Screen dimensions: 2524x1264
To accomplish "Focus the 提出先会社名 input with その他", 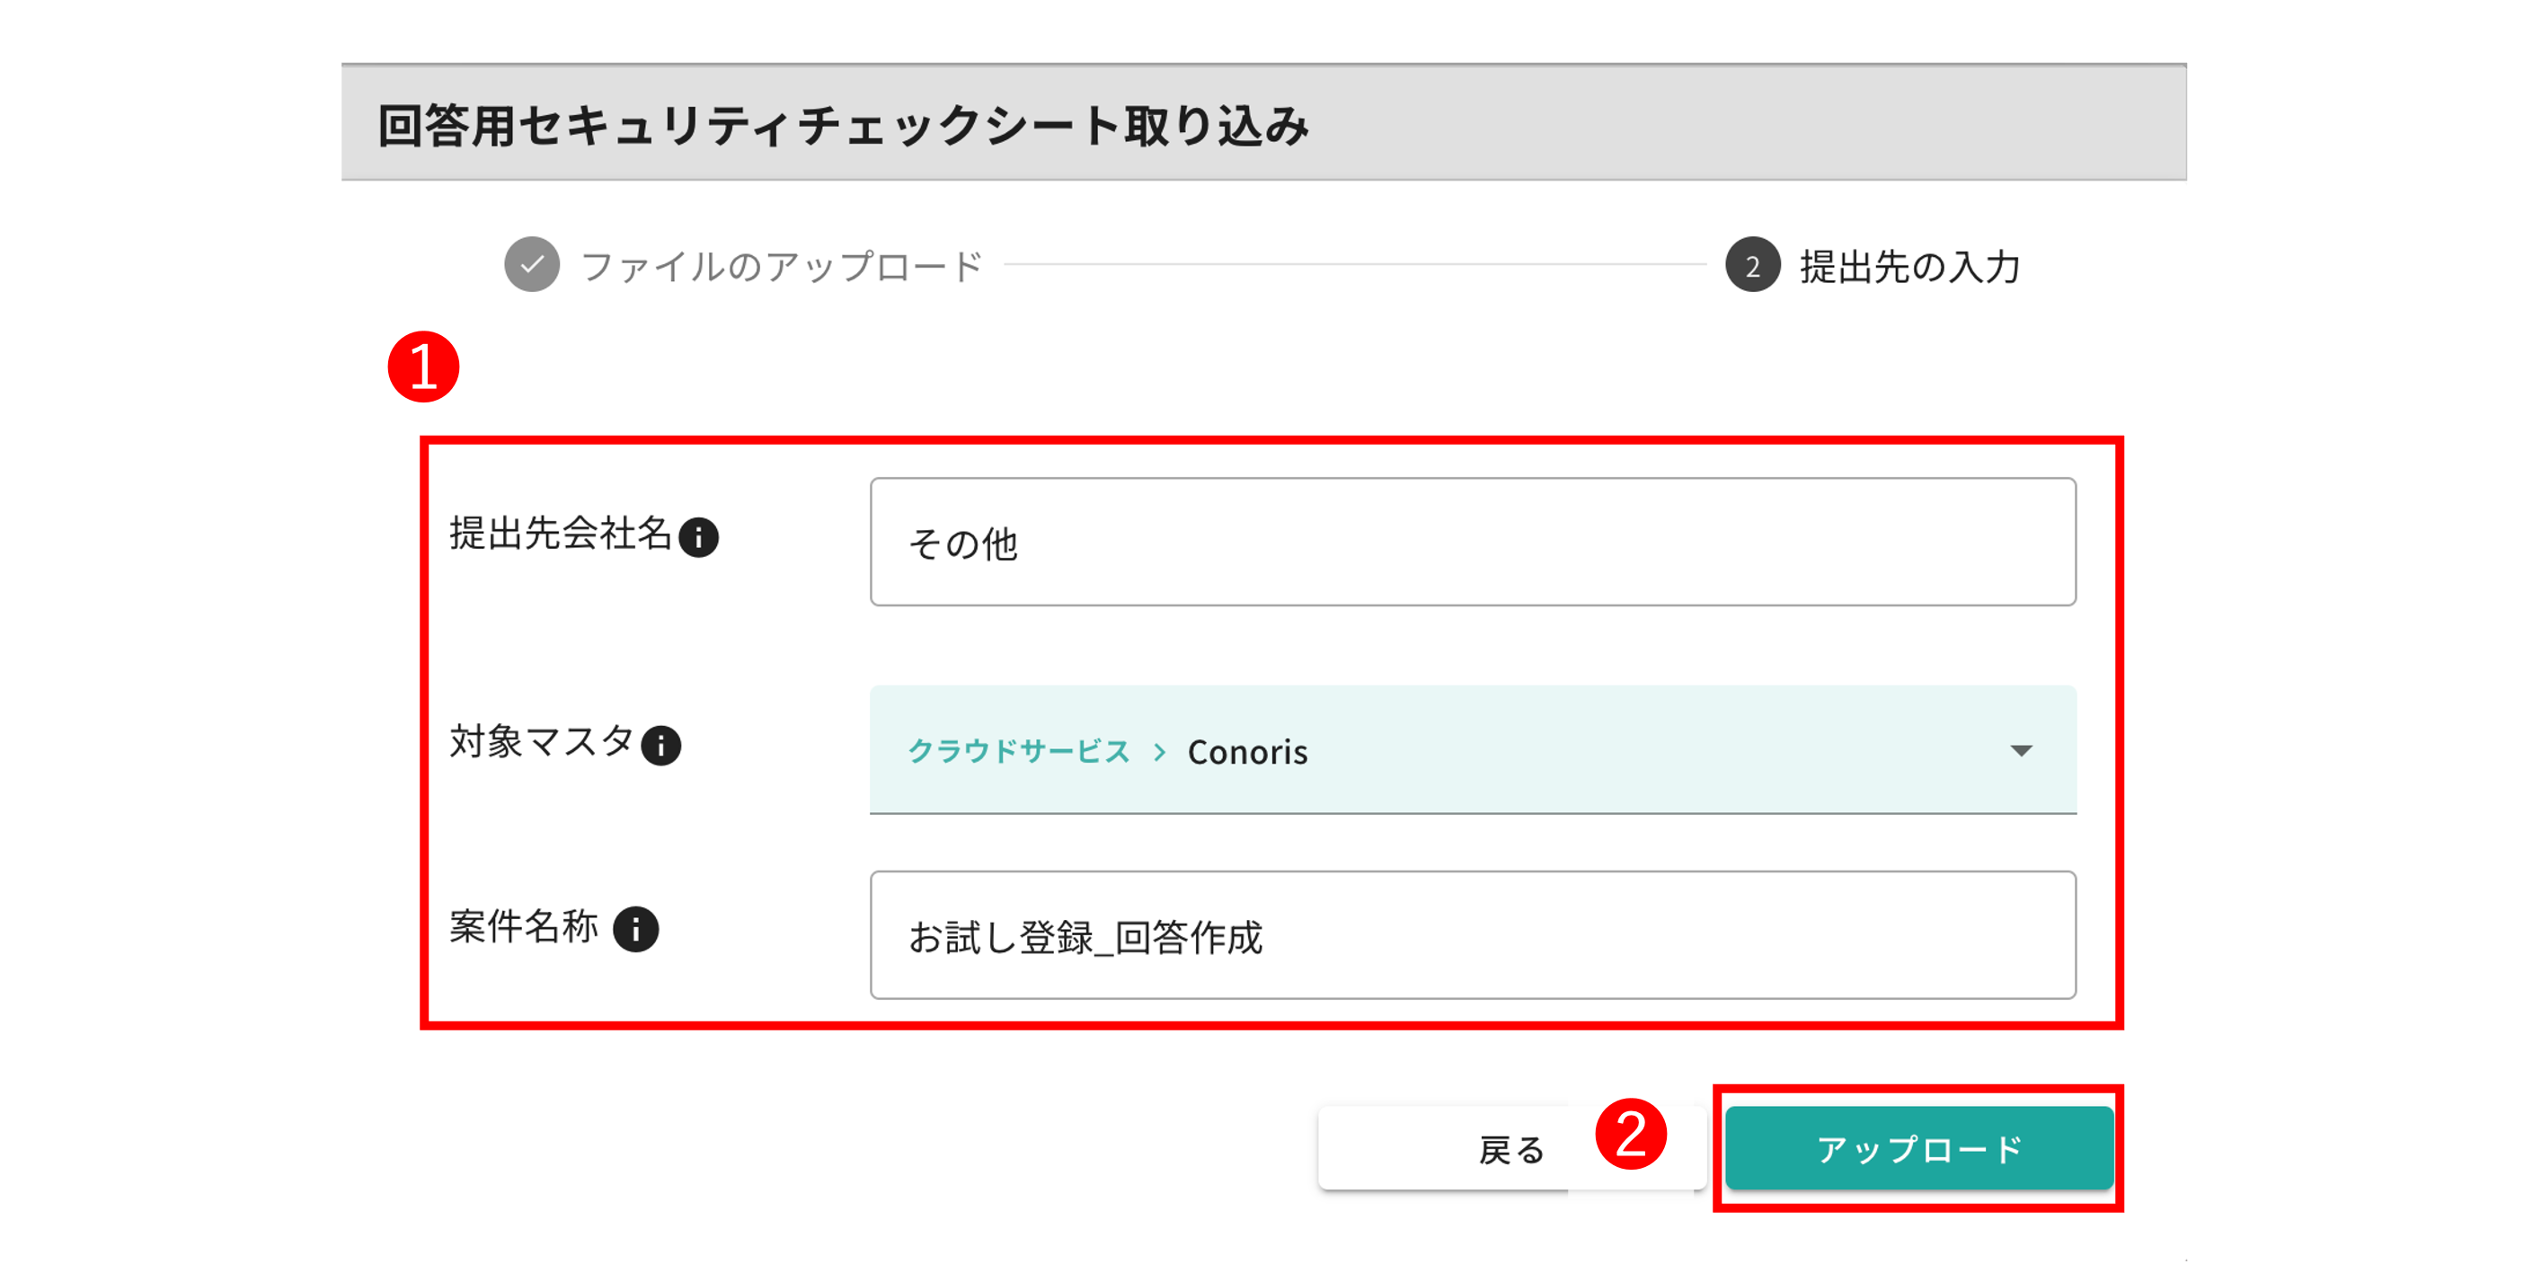I will click(x=1472, y=542).
